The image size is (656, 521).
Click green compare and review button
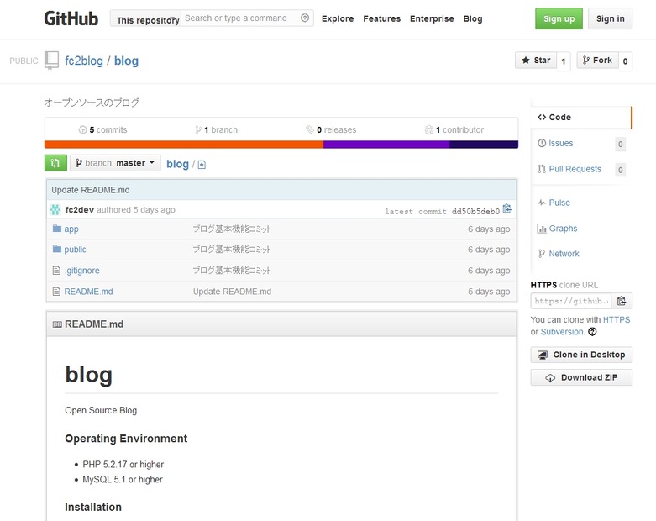(x=55, y=163)
